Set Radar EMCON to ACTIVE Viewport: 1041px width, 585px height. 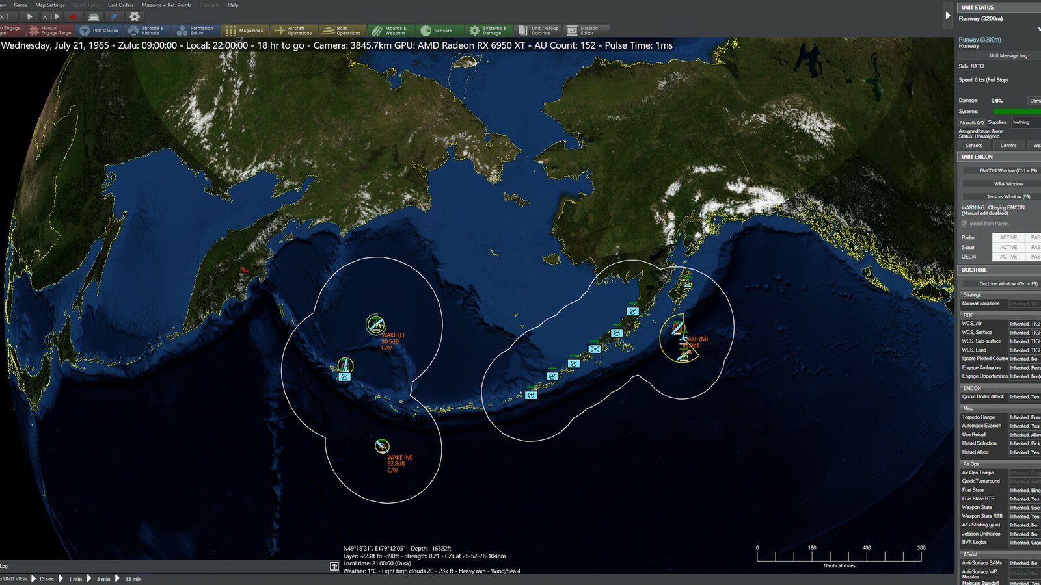pos(1008,238)
